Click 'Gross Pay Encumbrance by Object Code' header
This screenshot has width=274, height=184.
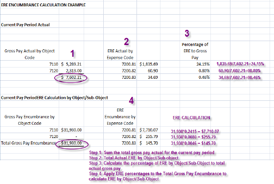[x=29, y=120]
